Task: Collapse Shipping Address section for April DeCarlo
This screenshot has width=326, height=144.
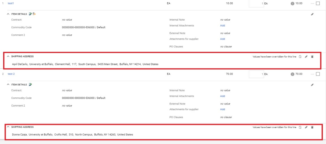Action: (x=8, y=56)
